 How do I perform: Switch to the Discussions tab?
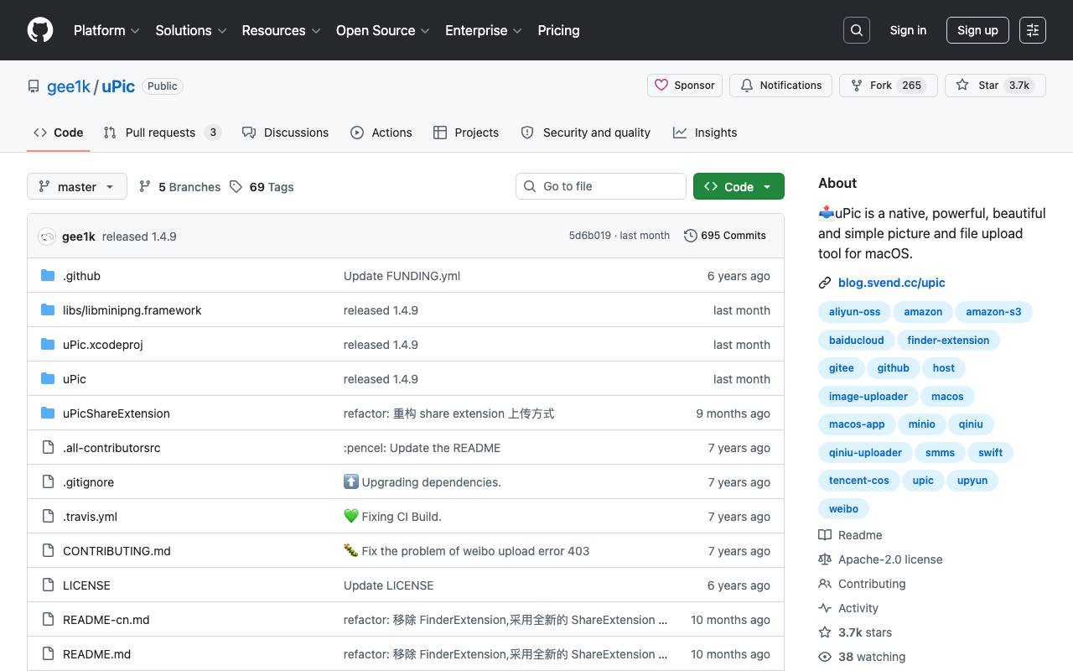[285, 133]
